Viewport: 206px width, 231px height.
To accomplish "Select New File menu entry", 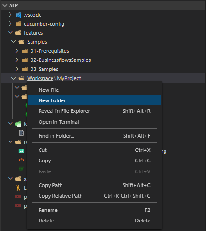I will click(x=94, y=90).
